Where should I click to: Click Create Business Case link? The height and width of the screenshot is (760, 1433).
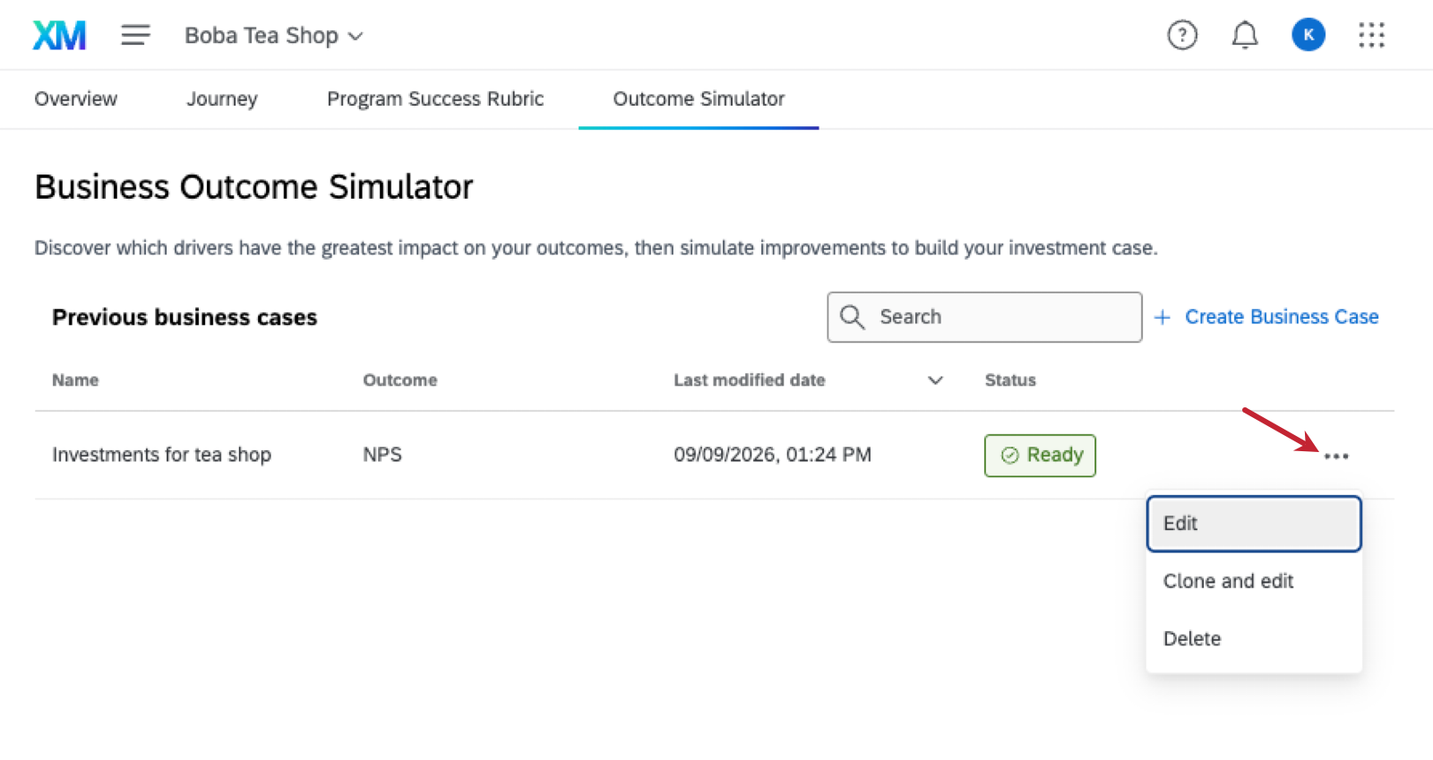(x=1266, y=317)
